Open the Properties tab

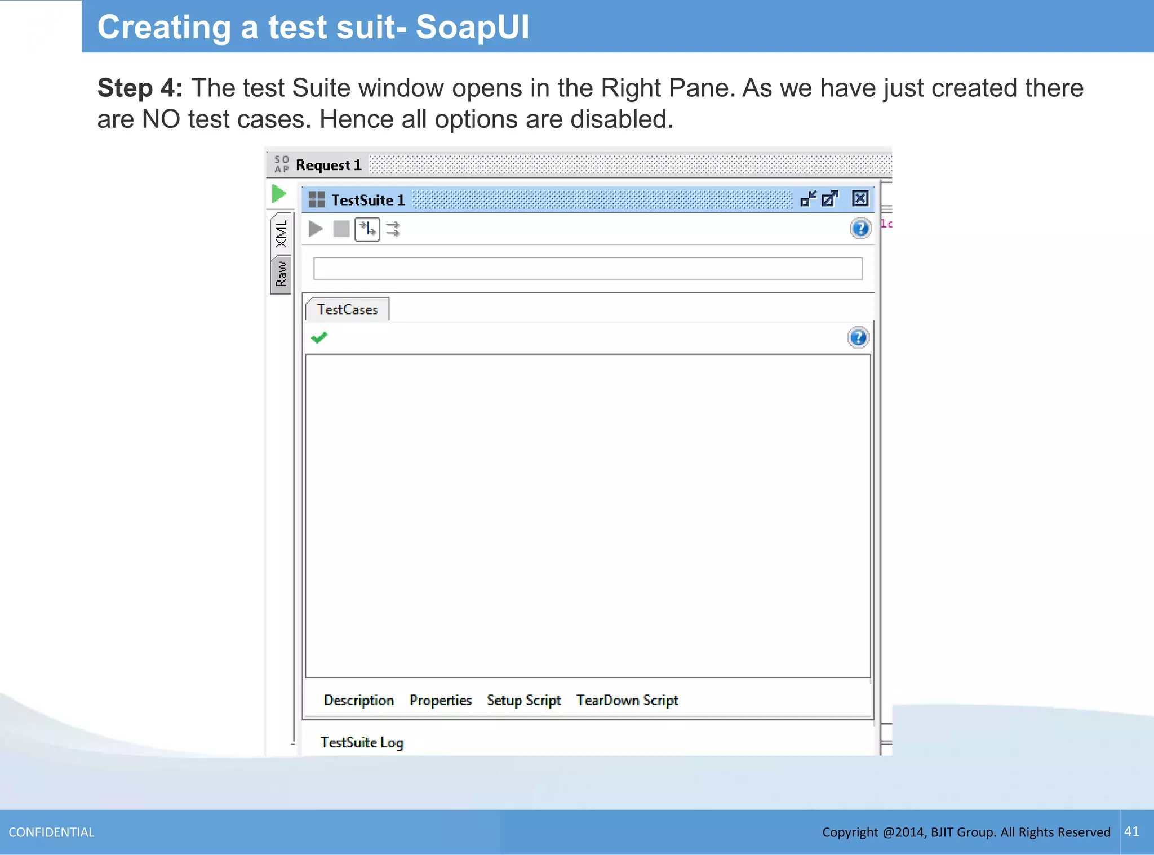click(441, 700)
